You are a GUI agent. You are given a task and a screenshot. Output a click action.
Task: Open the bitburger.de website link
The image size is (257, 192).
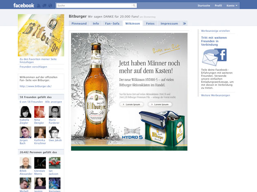coord(35,86)
